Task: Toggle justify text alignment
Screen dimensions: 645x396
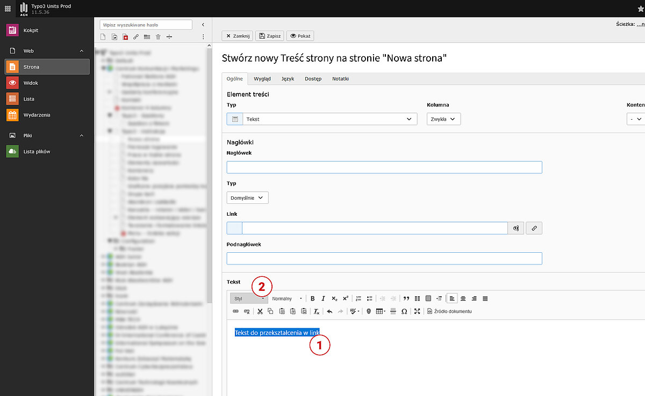Action: (x=485, y=298)
